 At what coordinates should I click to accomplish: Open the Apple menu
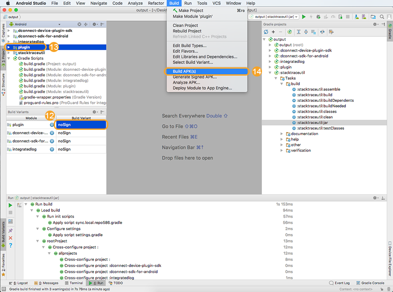tap(8, 3)
